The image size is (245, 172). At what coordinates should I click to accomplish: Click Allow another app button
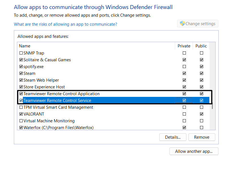click(x=194, y=151)
